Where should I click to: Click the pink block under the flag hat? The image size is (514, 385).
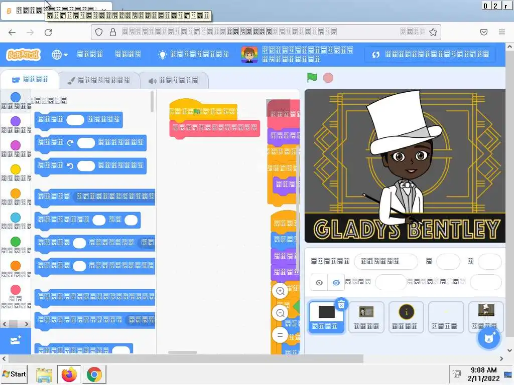pyautogui.click(x=215, y=128)
